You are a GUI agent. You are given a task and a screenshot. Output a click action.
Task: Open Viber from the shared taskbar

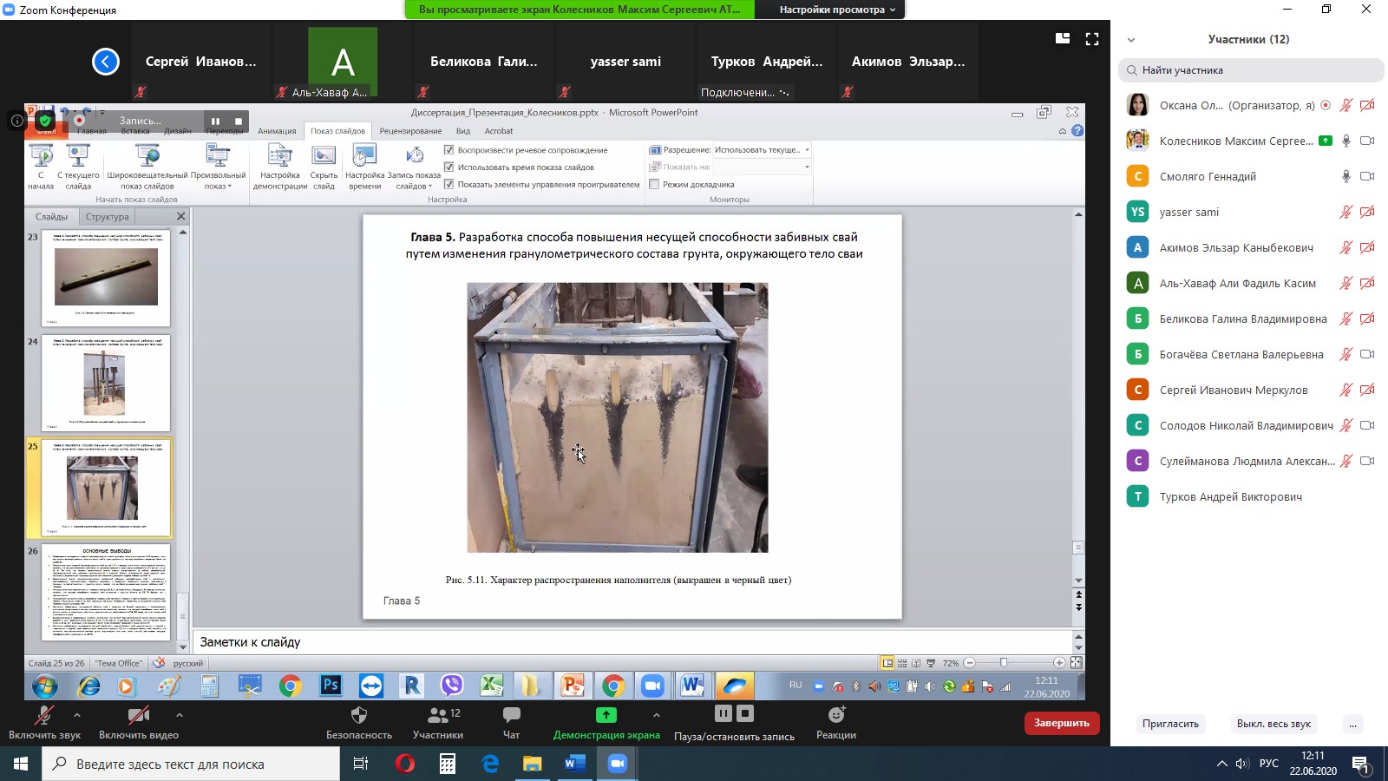(452, 686)
